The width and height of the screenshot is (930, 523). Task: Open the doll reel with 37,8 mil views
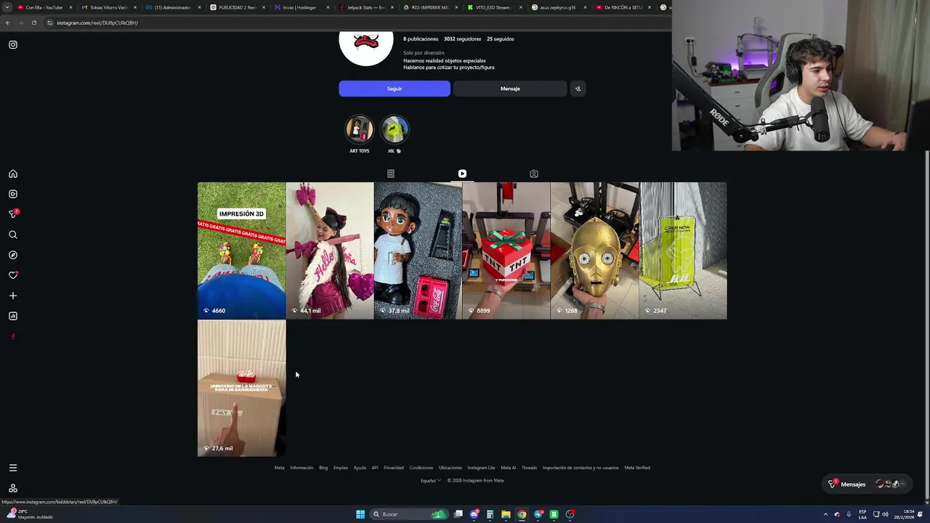(418, 251)
